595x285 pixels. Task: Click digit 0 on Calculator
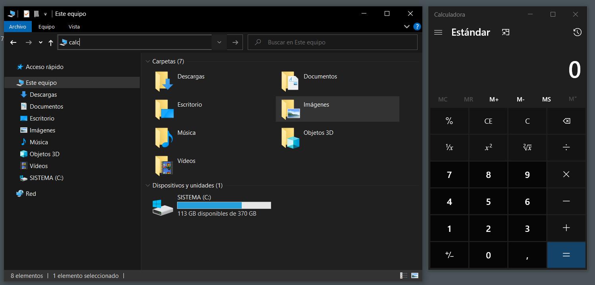click(488, 255)
